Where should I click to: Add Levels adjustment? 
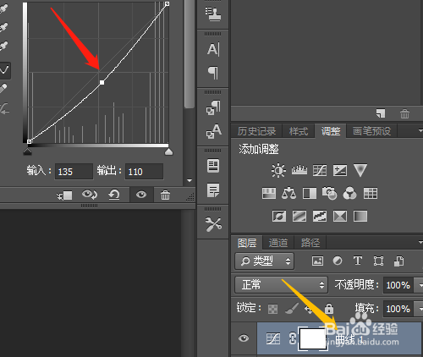299,170
